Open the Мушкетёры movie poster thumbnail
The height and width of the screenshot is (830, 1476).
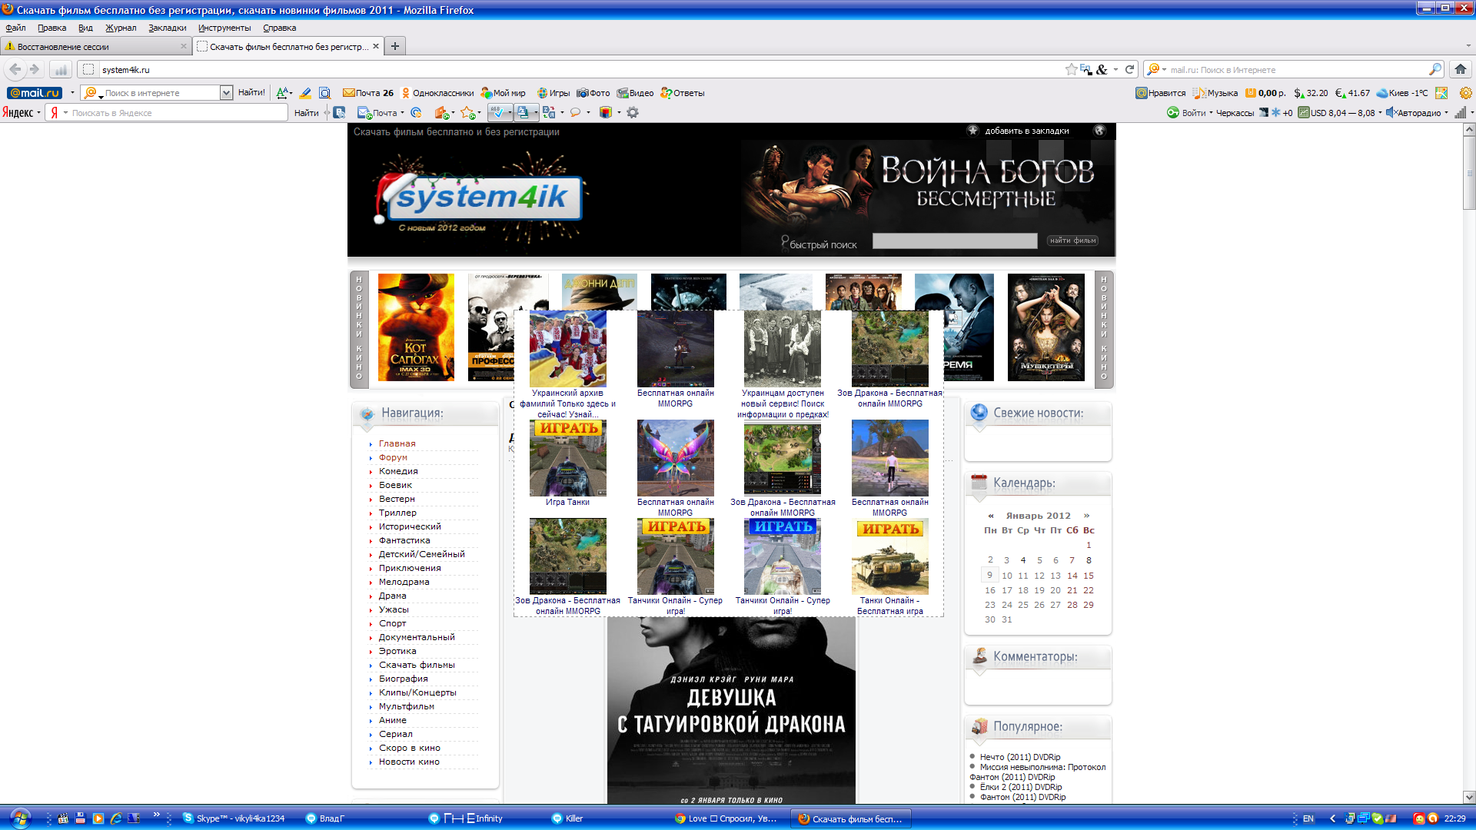pos(1046,327)
